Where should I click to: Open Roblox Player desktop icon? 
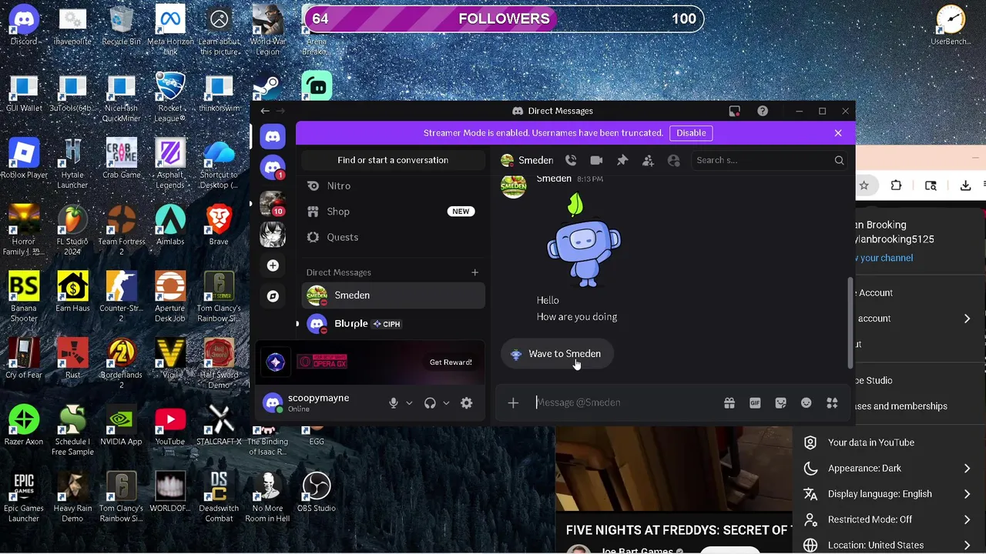click(24, 159)
